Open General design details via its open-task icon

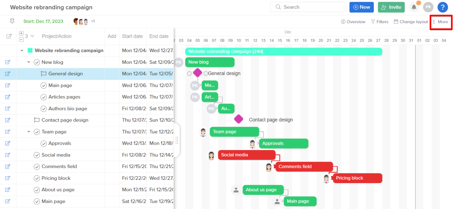8,74
